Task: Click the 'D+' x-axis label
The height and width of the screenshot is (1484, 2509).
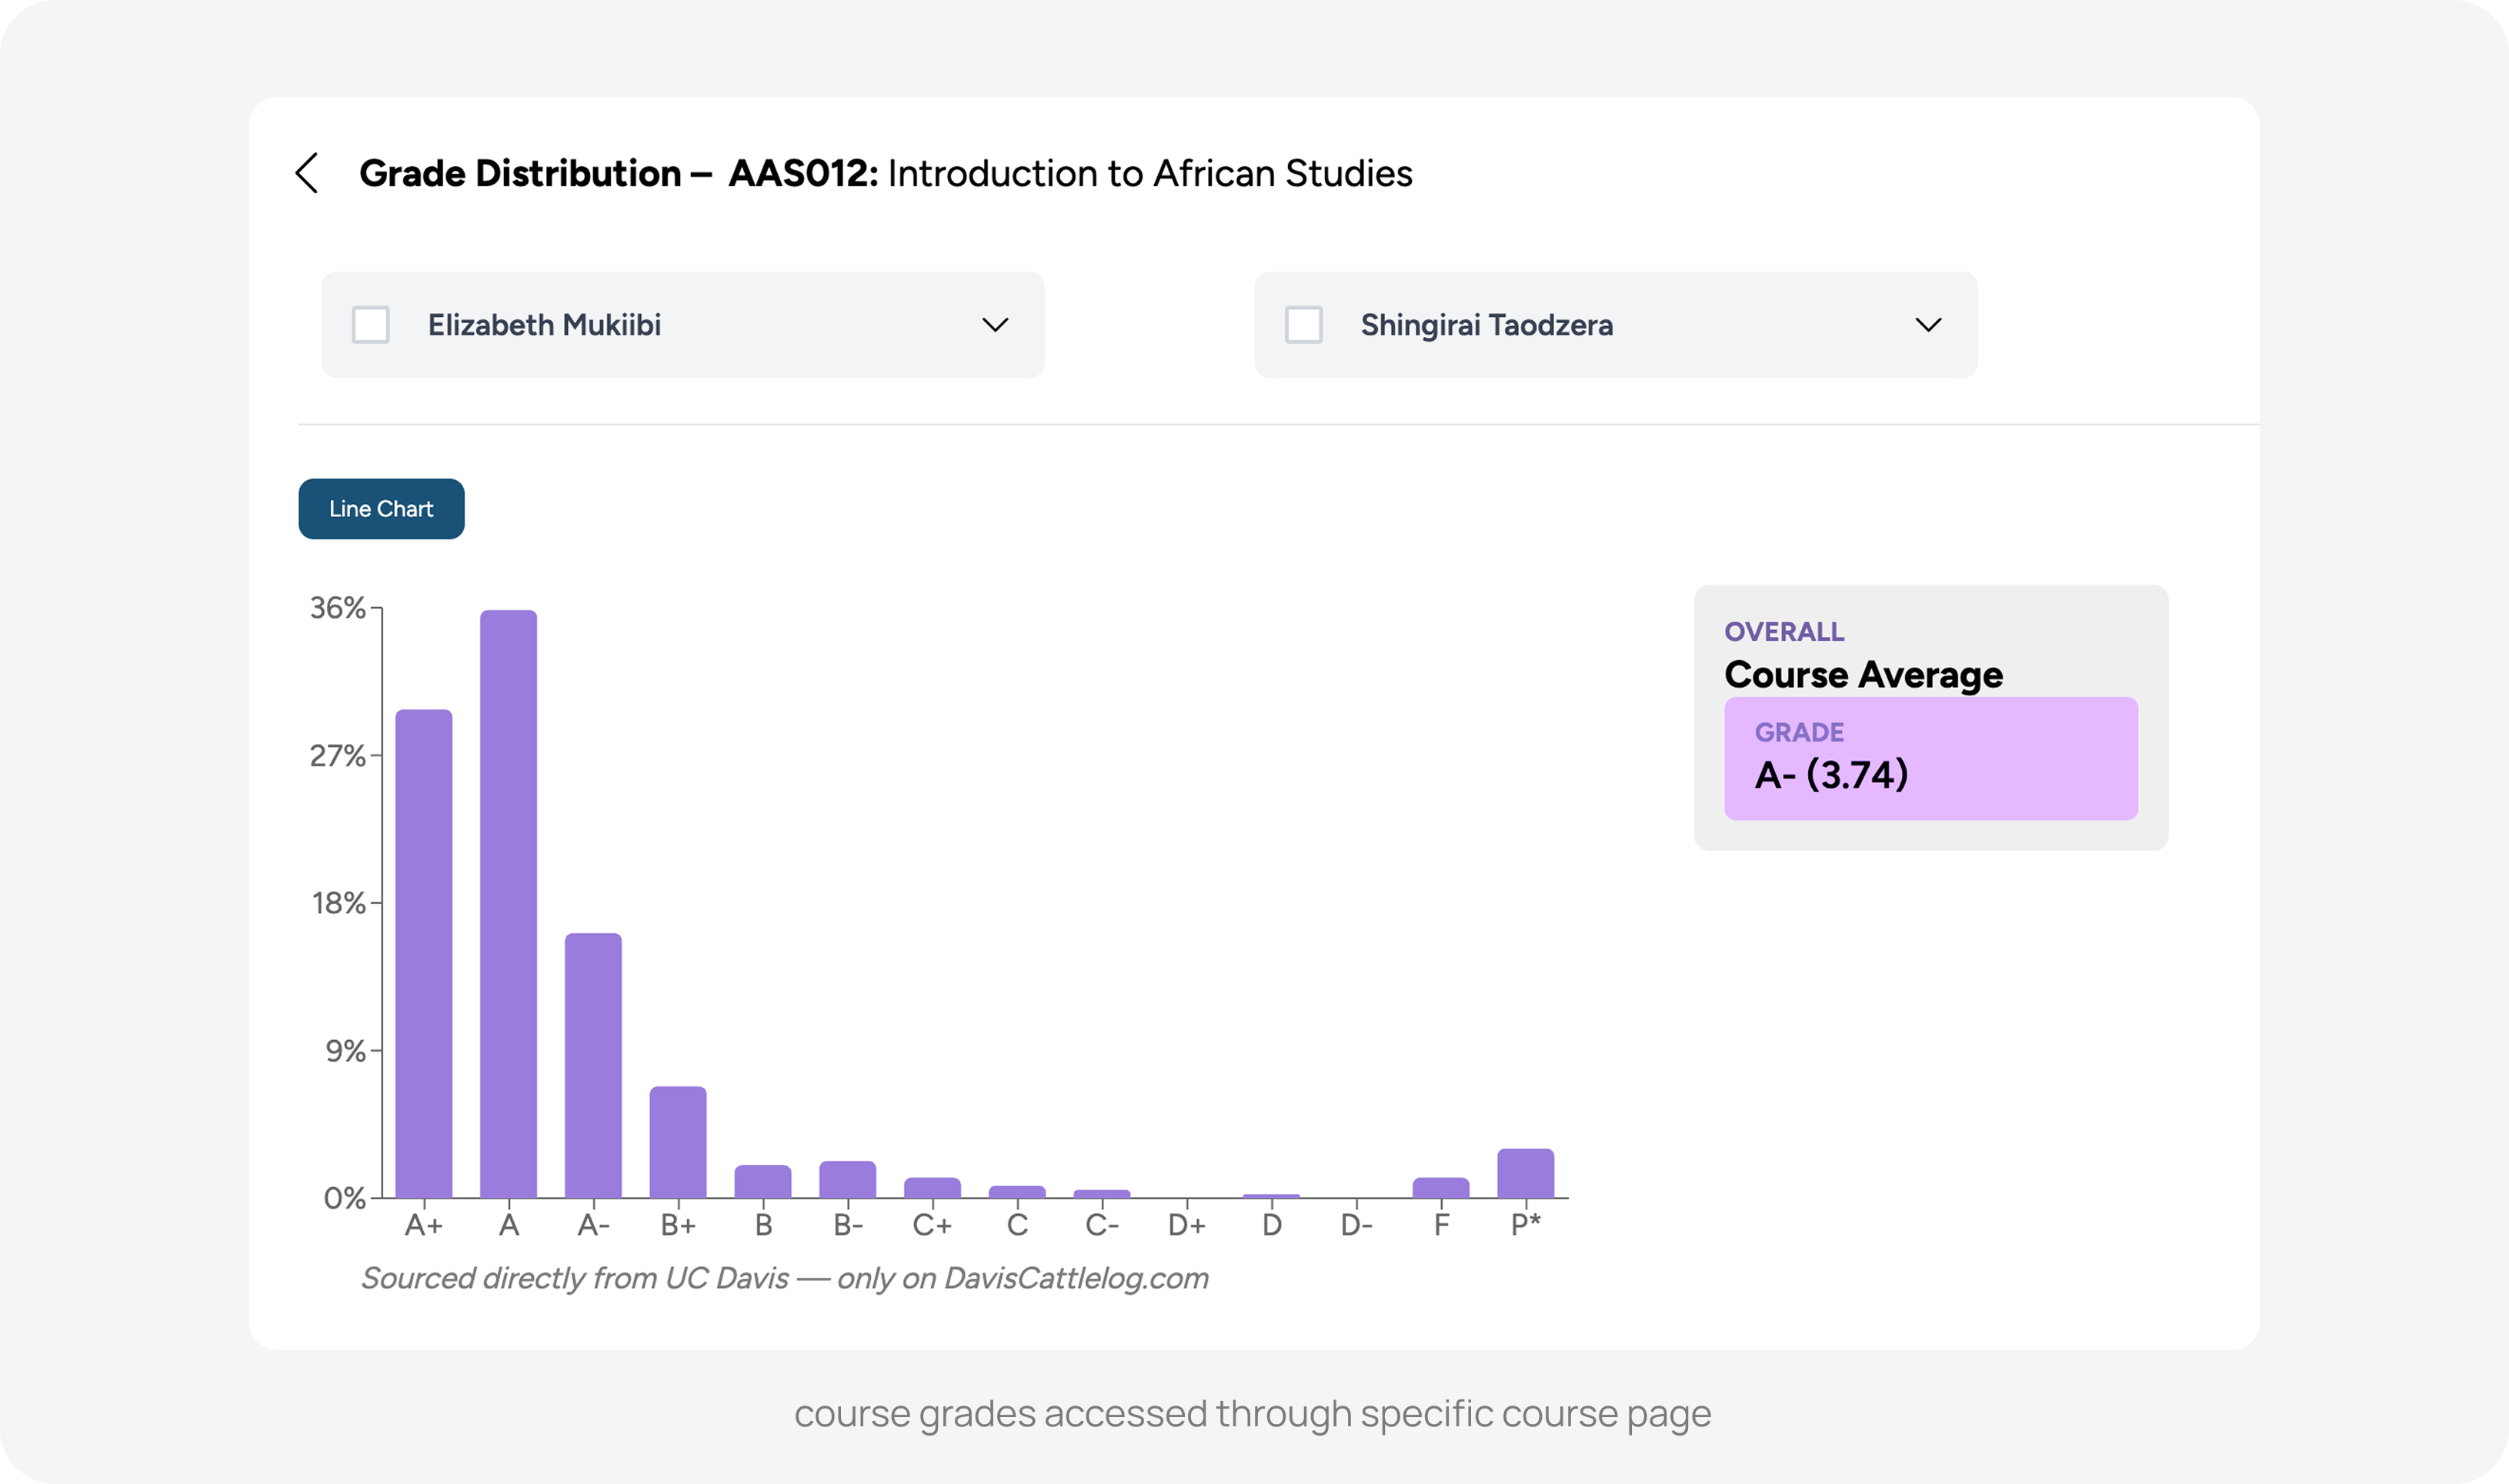Action: tap(1187, 1225)
